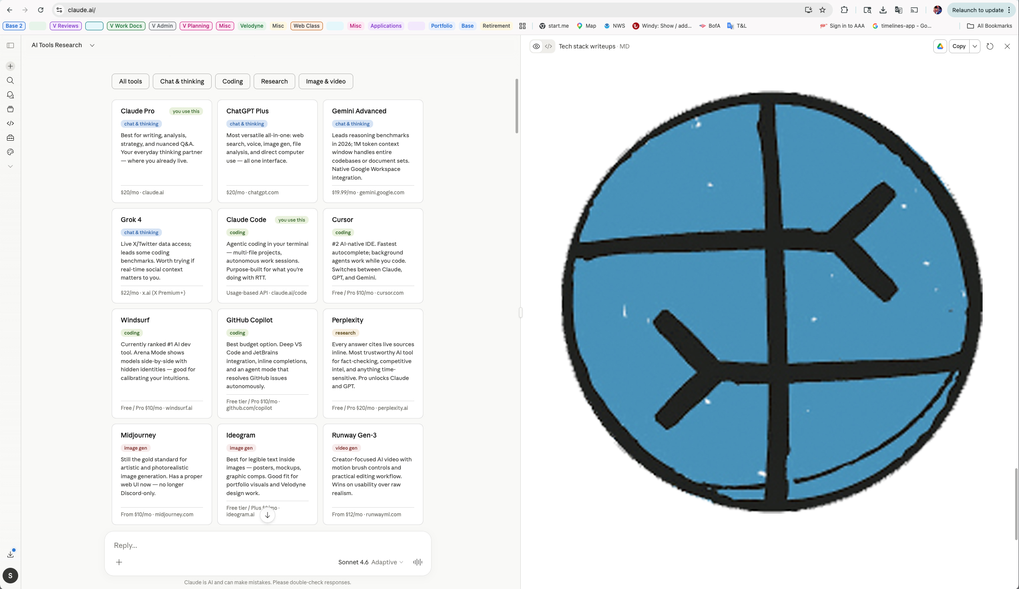This screenshot has width=1019, height=589.
Task: Click the Midjourney card title
Action: coord(138,435)
